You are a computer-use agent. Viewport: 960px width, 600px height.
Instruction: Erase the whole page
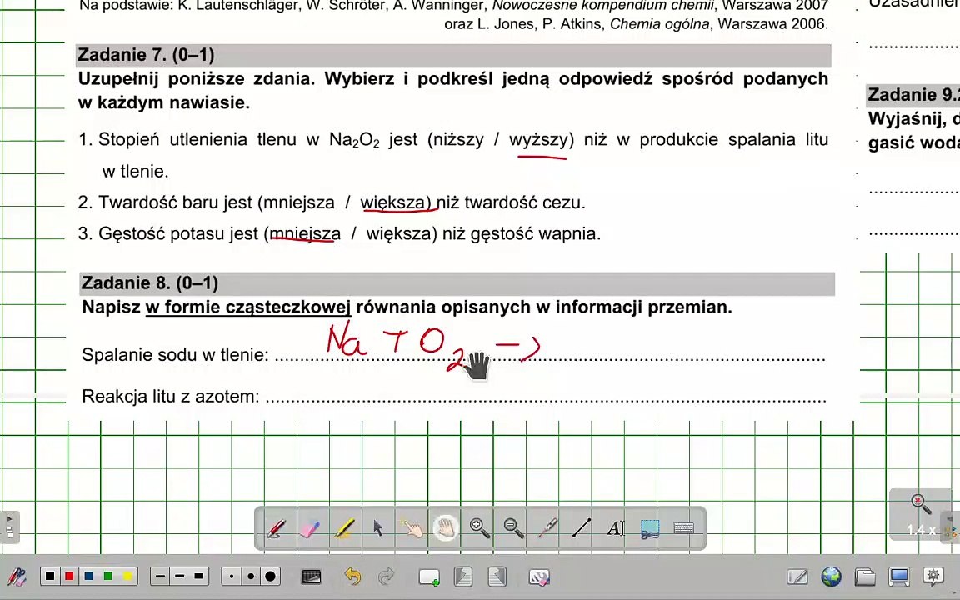click(x=539, y=577)
